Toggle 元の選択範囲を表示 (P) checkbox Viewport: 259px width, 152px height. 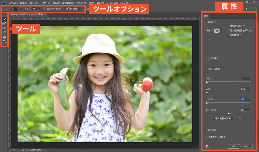(x=228, y=30)
